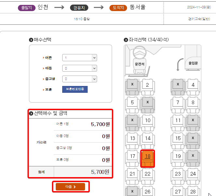Select seat number 27
This screenshot has height=196, width=216.
[x=178, y=191]
